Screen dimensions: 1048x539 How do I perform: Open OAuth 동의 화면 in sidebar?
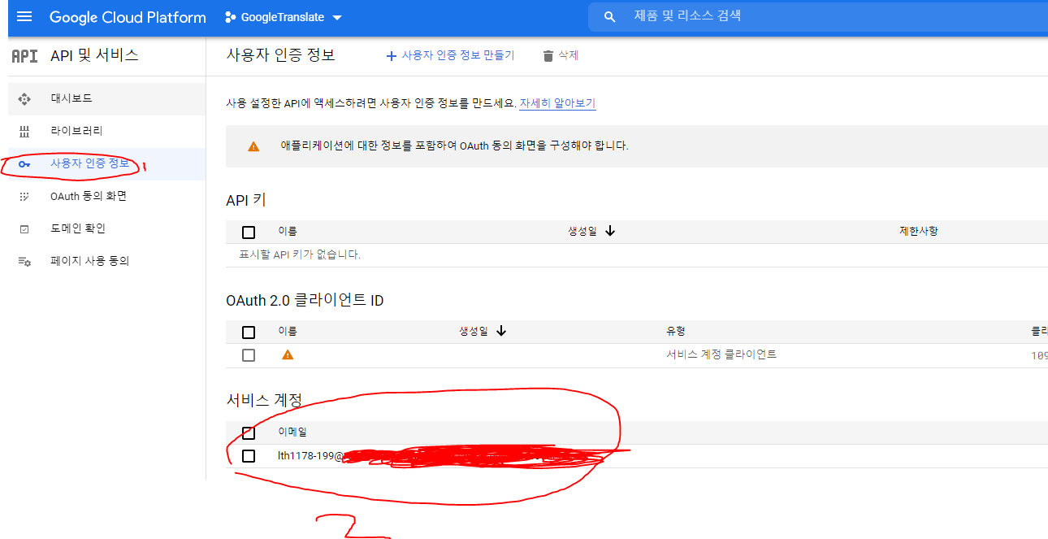point(106,196)
